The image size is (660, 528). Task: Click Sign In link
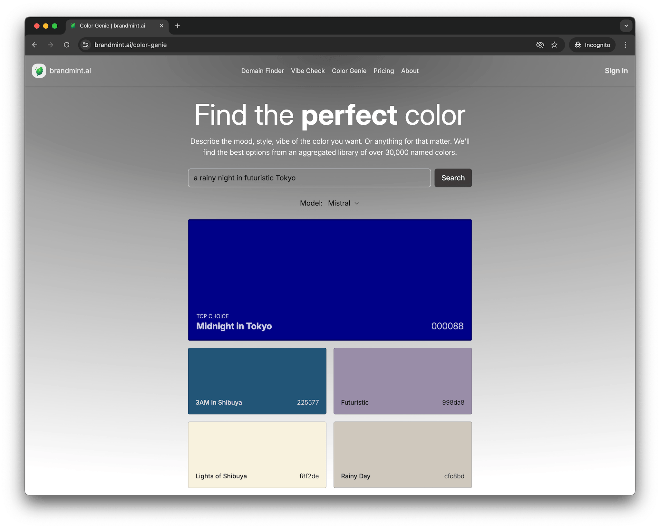tap(616, 71)
